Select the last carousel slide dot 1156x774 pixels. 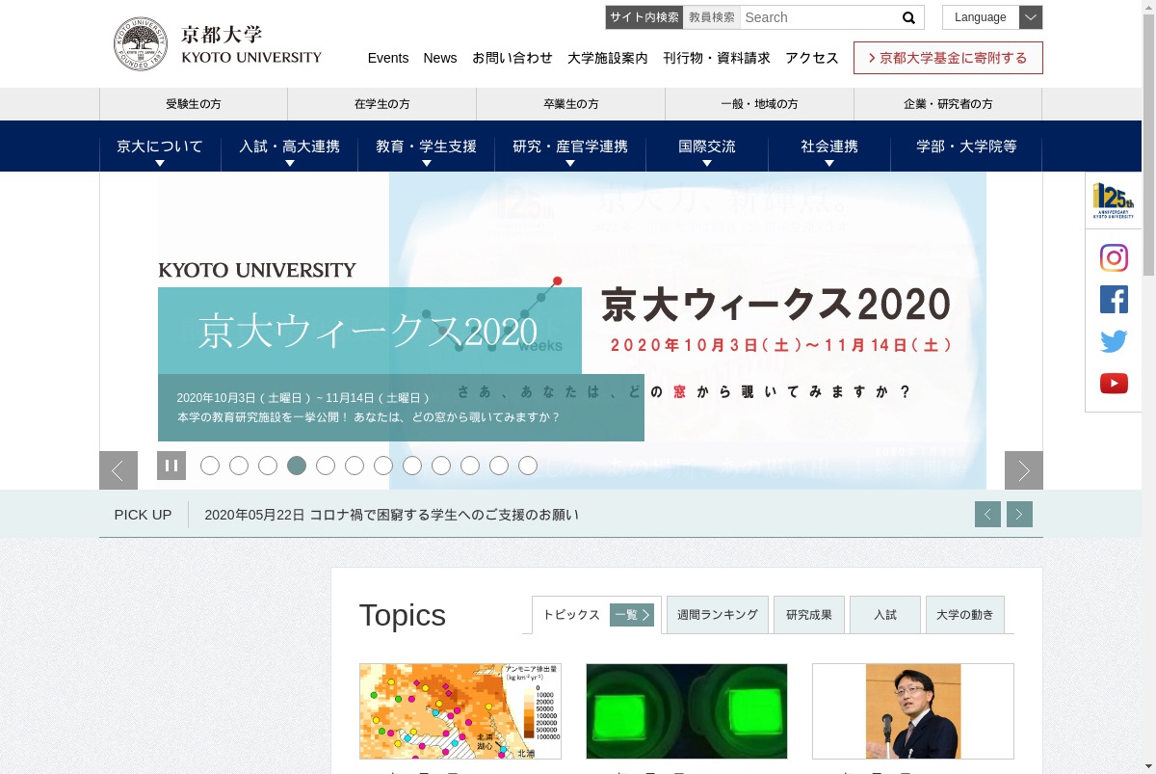click(x=528, y=466)
